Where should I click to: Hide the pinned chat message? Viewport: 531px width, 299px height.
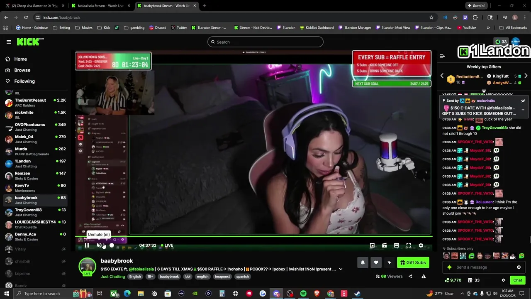(x=523, y=101)
